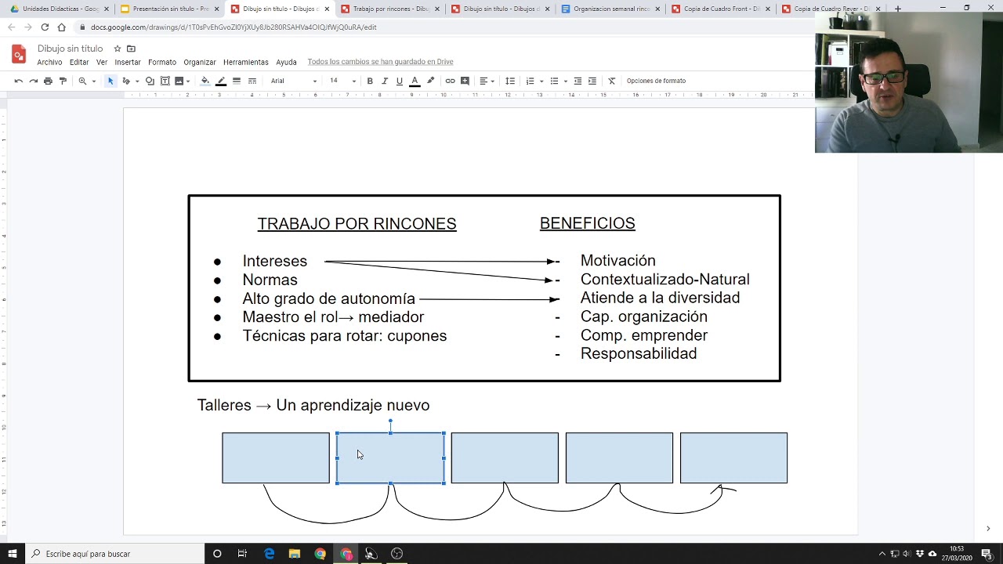Expand the zoom level dropdown arrow
The image size is (1003, 564).
pyautogui.click(x=93, y=81)
